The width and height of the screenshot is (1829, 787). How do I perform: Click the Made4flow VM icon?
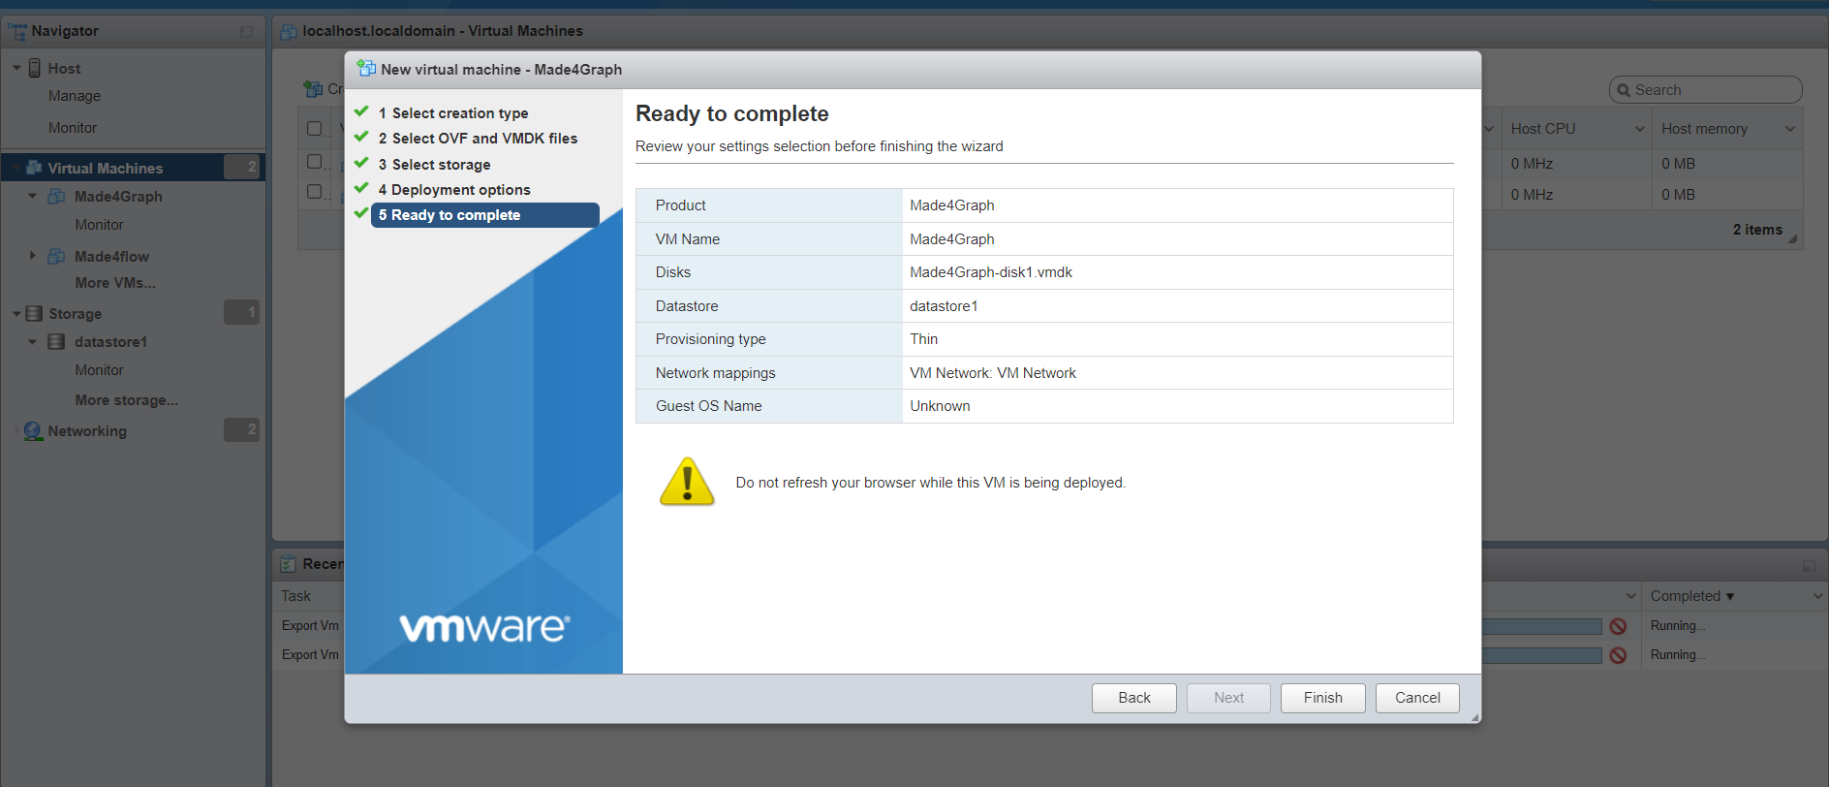[x=57, y=257]
